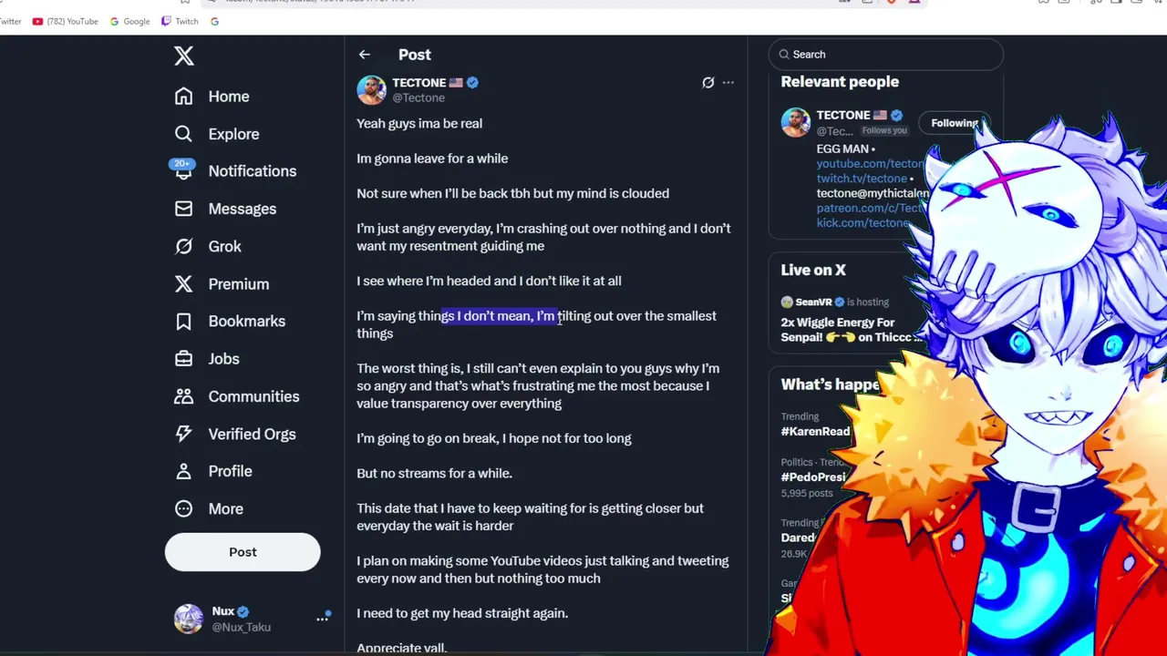This screenshot has width=1167, height=656.
Task: Open the Communities icon
Action: pos(183,396)
